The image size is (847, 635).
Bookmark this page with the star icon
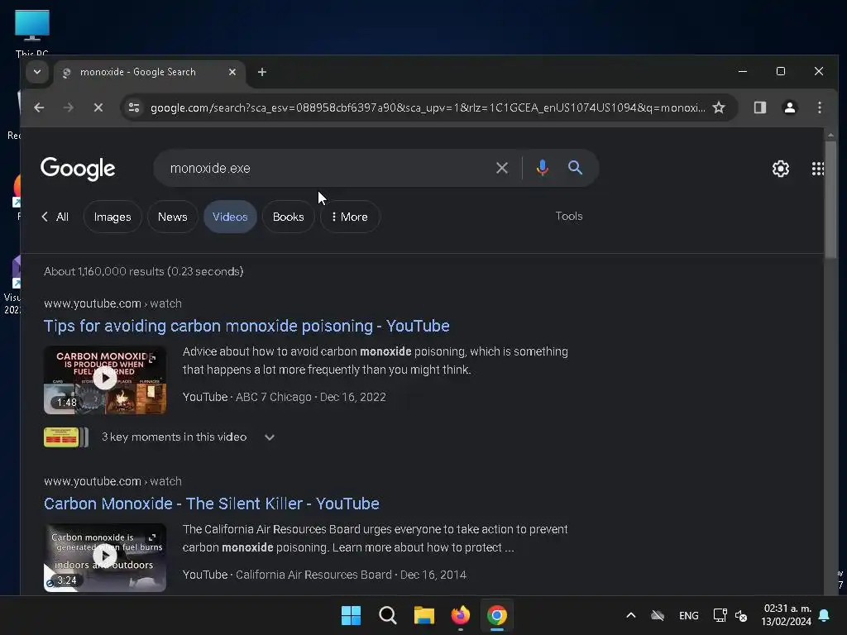click(x=719, y=107)
